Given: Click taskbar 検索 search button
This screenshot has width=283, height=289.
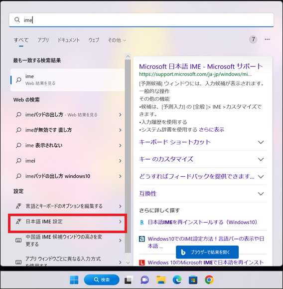Looking at the screenshot, I should pos(102,280).
